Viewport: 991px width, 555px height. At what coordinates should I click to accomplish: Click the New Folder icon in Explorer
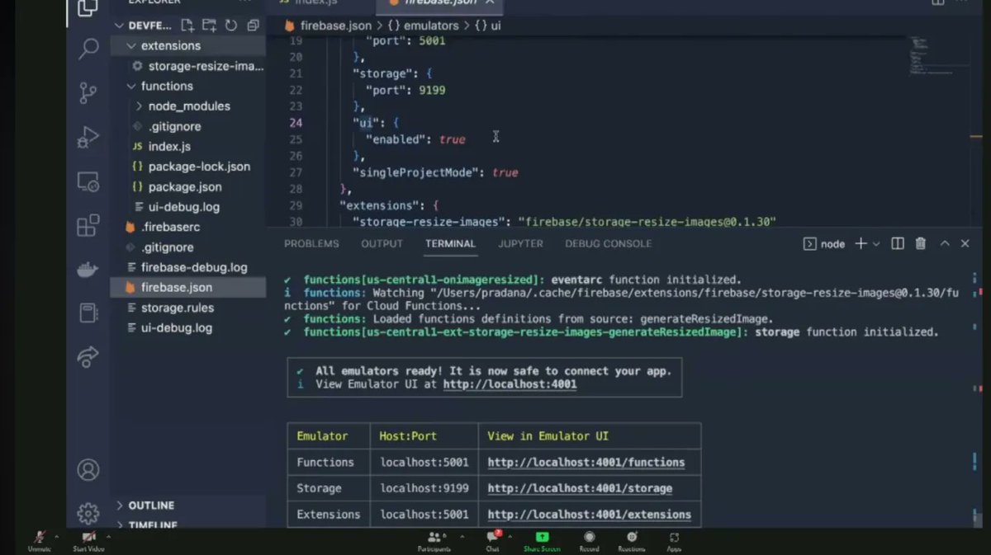pos(209,26)
